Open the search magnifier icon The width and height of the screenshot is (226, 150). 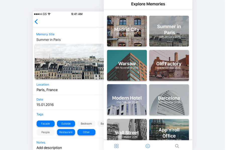coord(177,146)
